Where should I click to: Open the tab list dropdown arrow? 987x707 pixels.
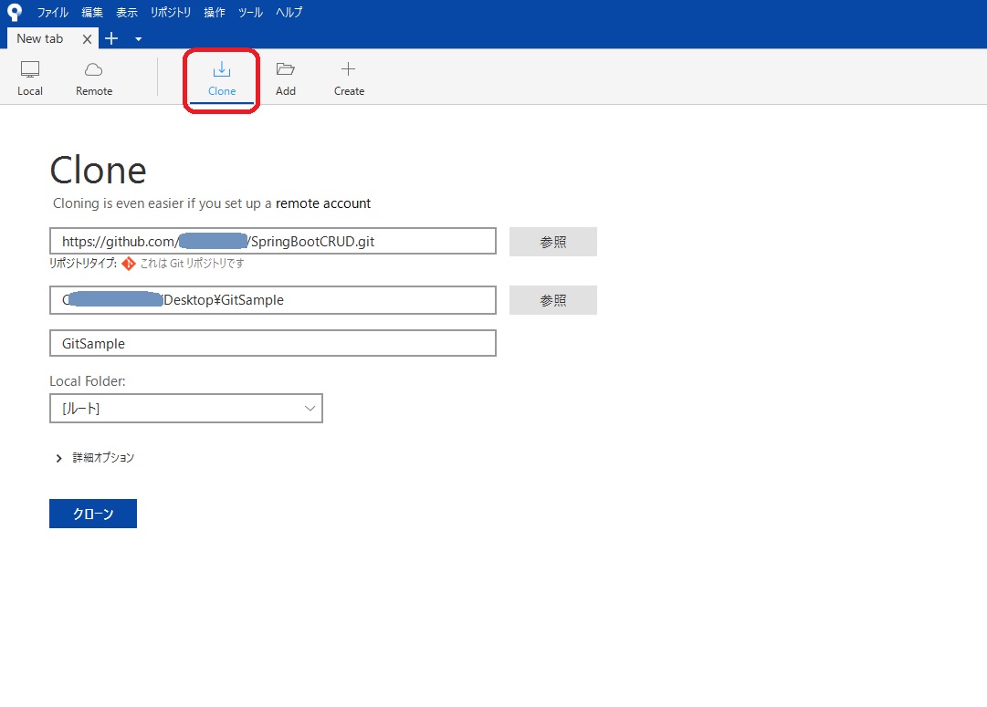click(138, 39)
